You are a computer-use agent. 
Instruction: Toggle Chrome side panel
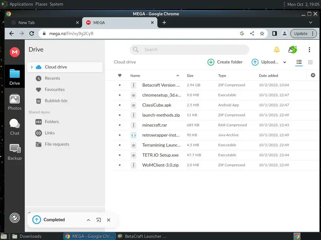coord(274,34)
